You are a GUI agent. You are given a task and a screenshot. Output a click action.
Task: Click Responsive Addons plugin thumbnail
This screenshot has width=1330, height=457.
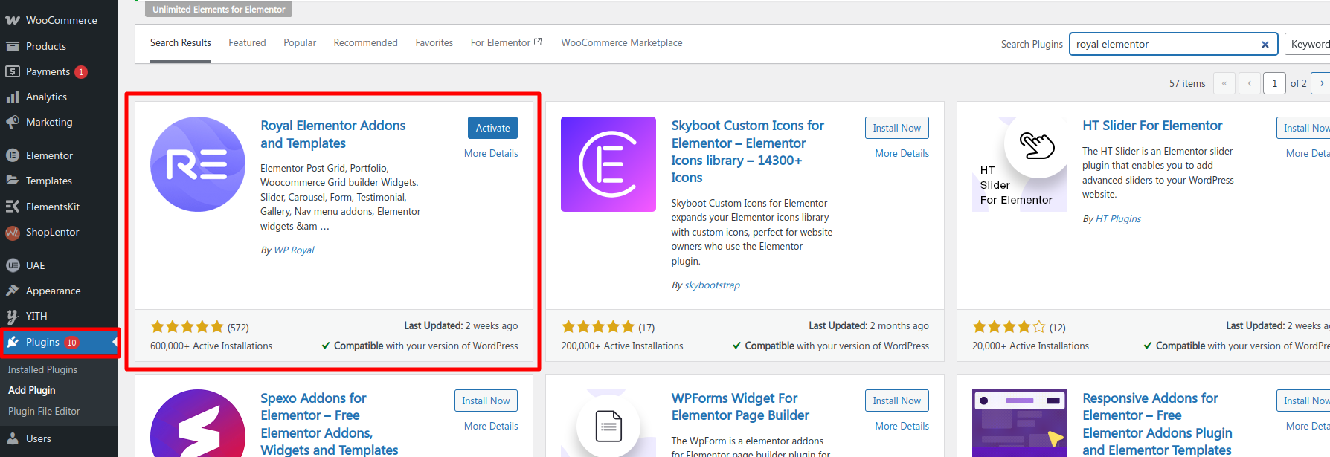1020,423
